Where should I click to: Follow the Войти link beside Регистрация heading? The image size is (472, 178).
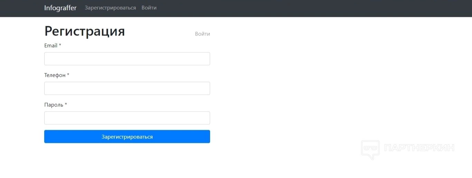tap(202, 34)
